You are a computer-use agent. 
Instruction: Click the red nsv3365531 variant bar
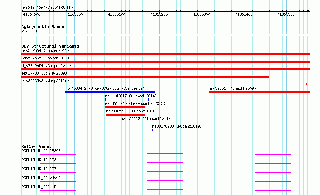tap(125, 115)
